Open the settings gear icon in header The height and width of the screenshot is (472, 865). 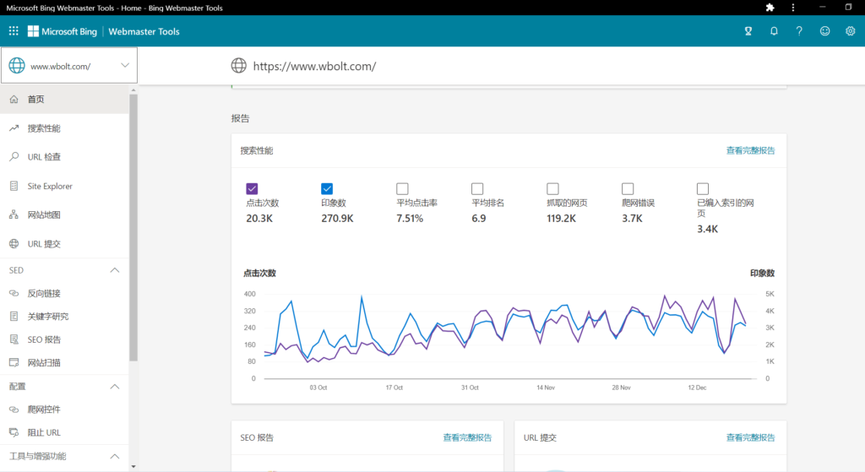pyautogui.click(x=850, y=31)
